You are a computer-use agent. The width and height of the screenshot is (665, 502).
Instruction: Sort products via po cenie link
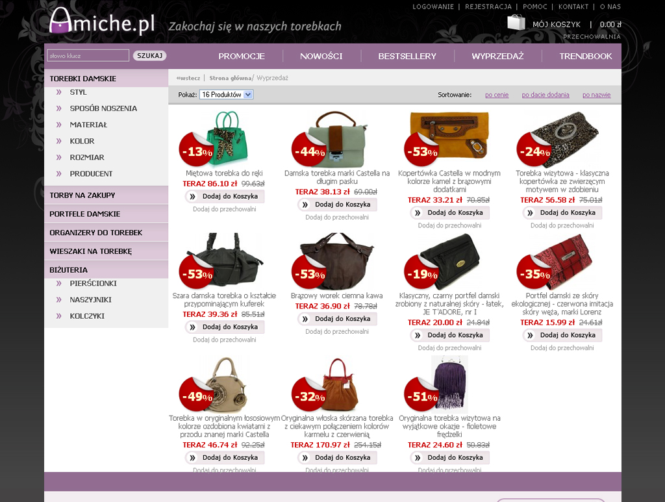[497, 95]
